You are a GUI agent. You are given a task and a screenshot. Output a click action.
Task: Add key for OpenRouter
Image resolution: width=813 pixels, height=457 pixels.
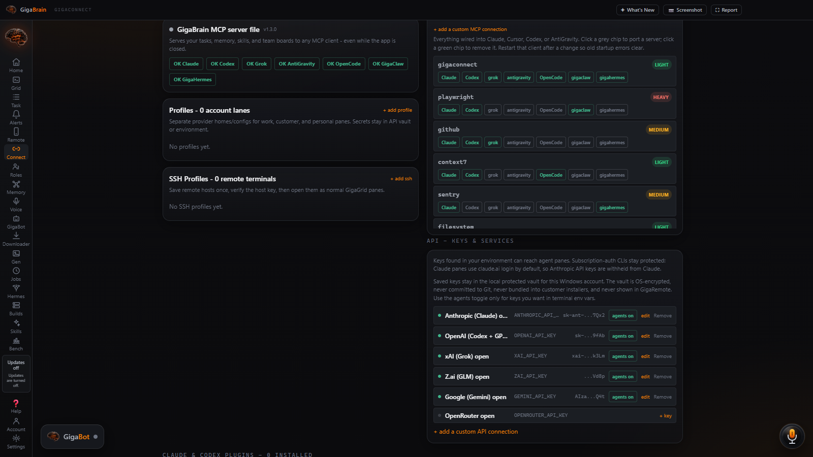click(x=666, y=416)
